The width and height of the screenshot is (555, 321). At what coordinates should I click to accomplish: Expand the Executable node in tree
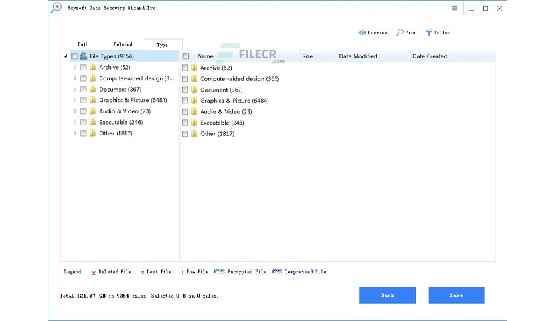tap(75, 122)
